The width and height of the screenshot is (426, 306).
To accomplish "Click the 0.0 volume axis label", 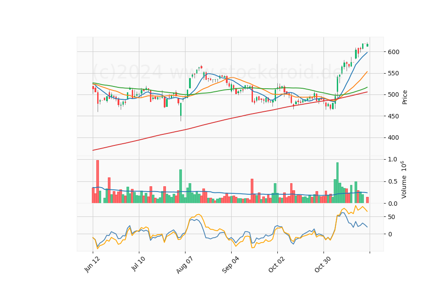I will (393, 204).
